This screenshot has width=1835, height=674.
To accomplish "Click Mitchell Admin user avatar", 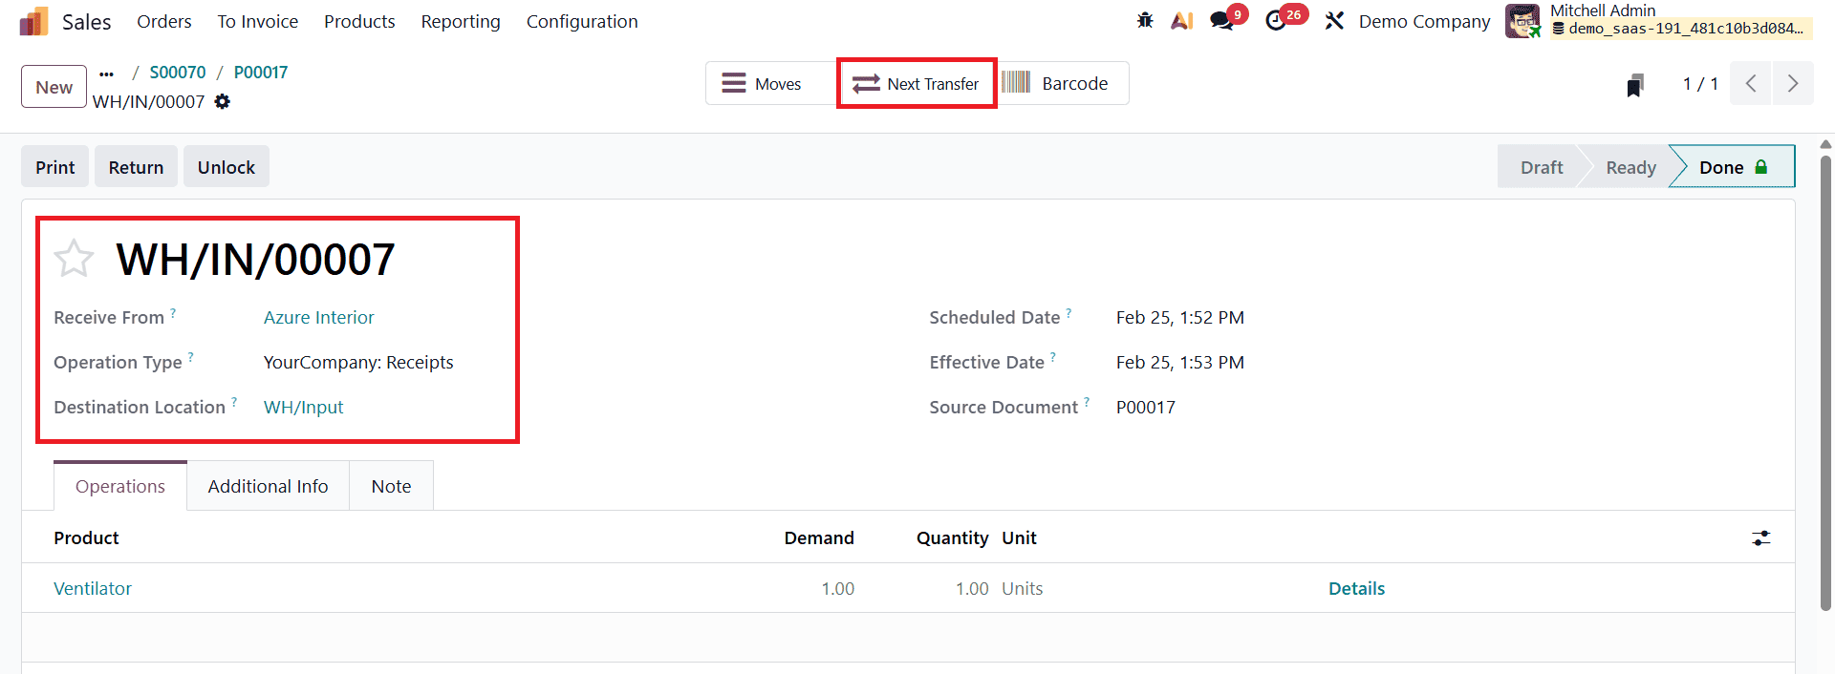I will tap(1522, 21).
